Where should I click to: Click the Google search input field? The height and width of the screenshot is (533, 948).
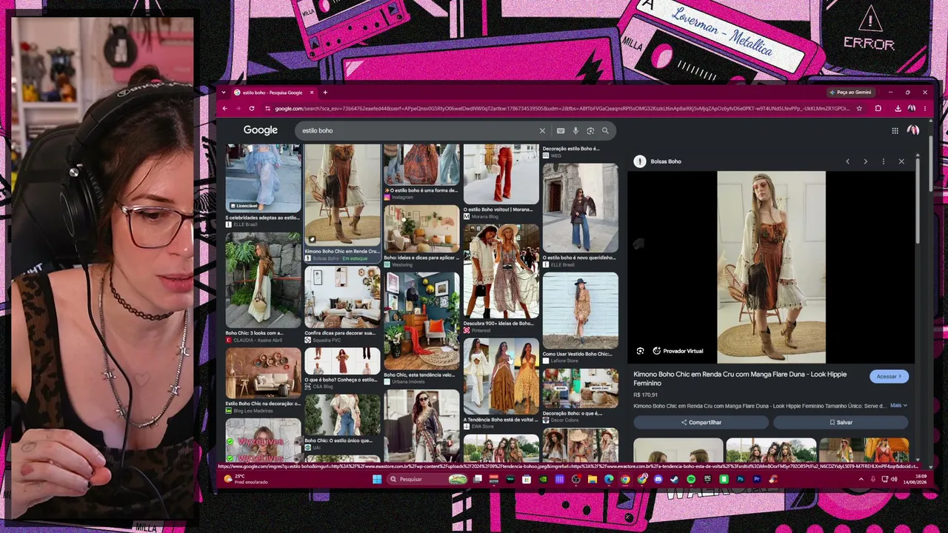pyautogui.click(x=418, y=130)
